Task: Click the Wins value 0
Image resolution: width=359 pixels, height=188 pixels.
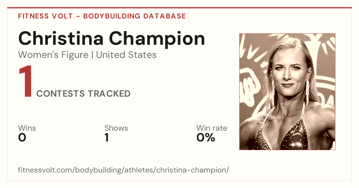Action: [x=22, y=138]
